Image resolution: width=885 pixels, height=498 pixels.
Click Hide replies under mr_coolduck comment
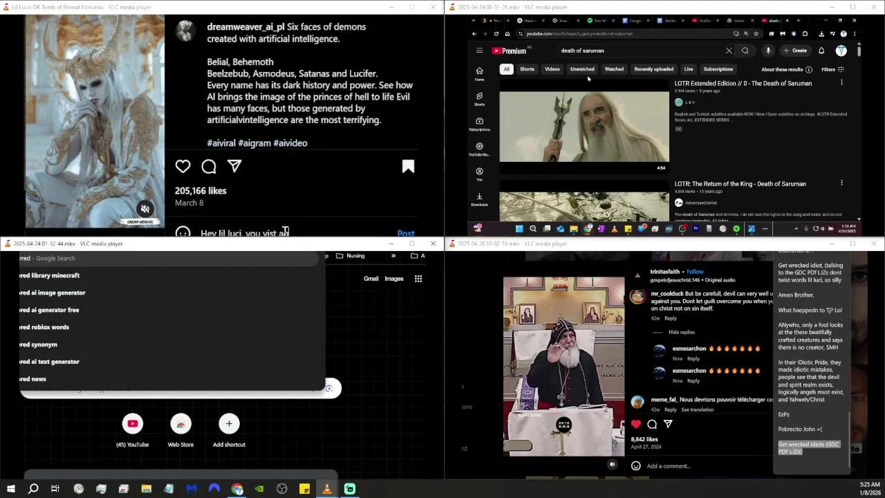click(682, 332)
